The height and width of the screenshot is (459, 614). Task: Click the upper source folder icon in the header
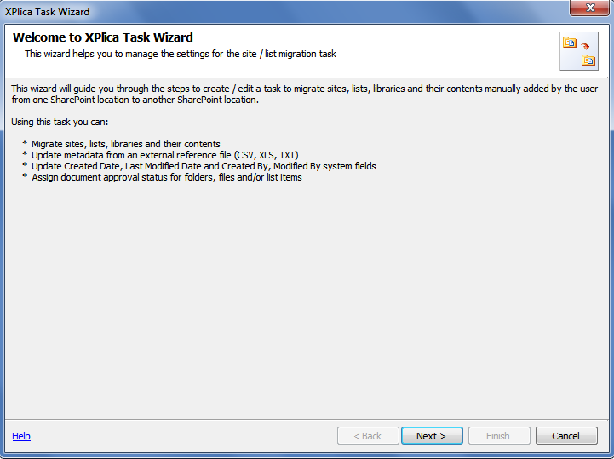pos(570,42)
